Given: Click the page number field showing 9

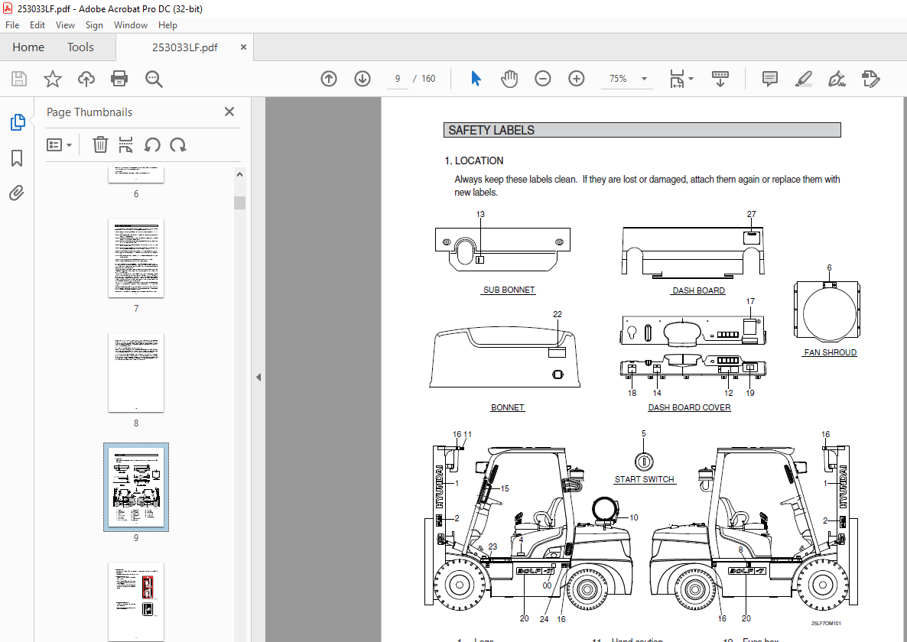Looking at the screenshot, I should [x=398, y=79].
